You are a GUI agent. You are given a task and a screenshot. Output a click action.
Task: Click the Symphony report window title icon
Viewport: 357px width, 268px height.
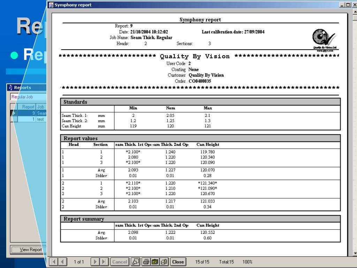pos(51,5)
